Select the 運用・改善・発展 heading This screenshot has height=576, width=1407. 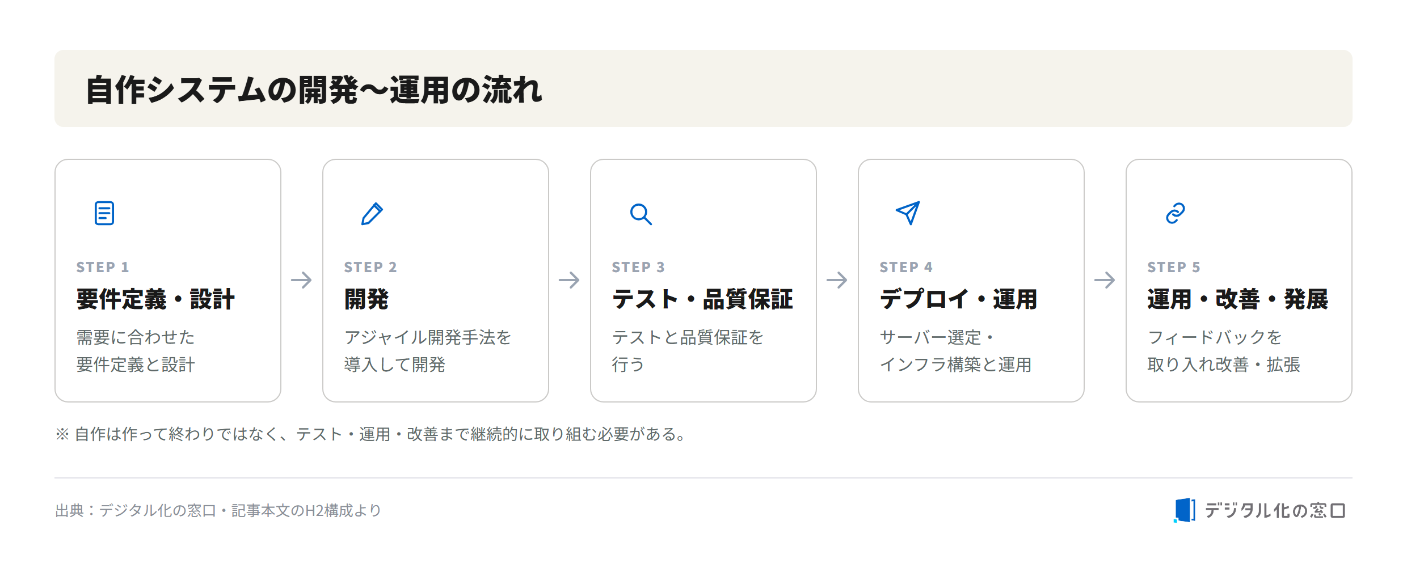coord(1238,299)
